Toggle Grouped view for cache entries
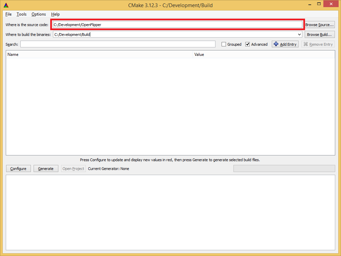Screen dimensions: 341x256 pyautogui.click(x=223, y=44)
